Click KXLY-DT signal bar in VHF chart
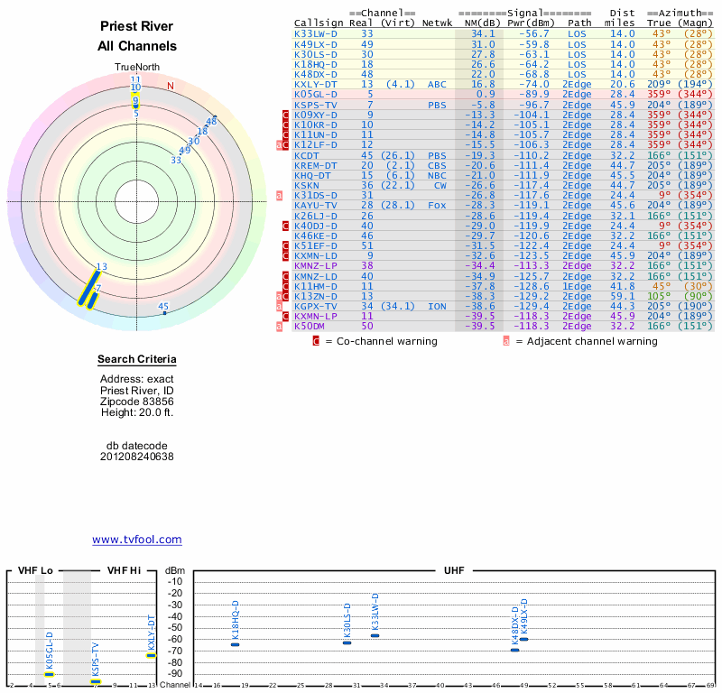This screenshot has height=693, width=722. 151,655
